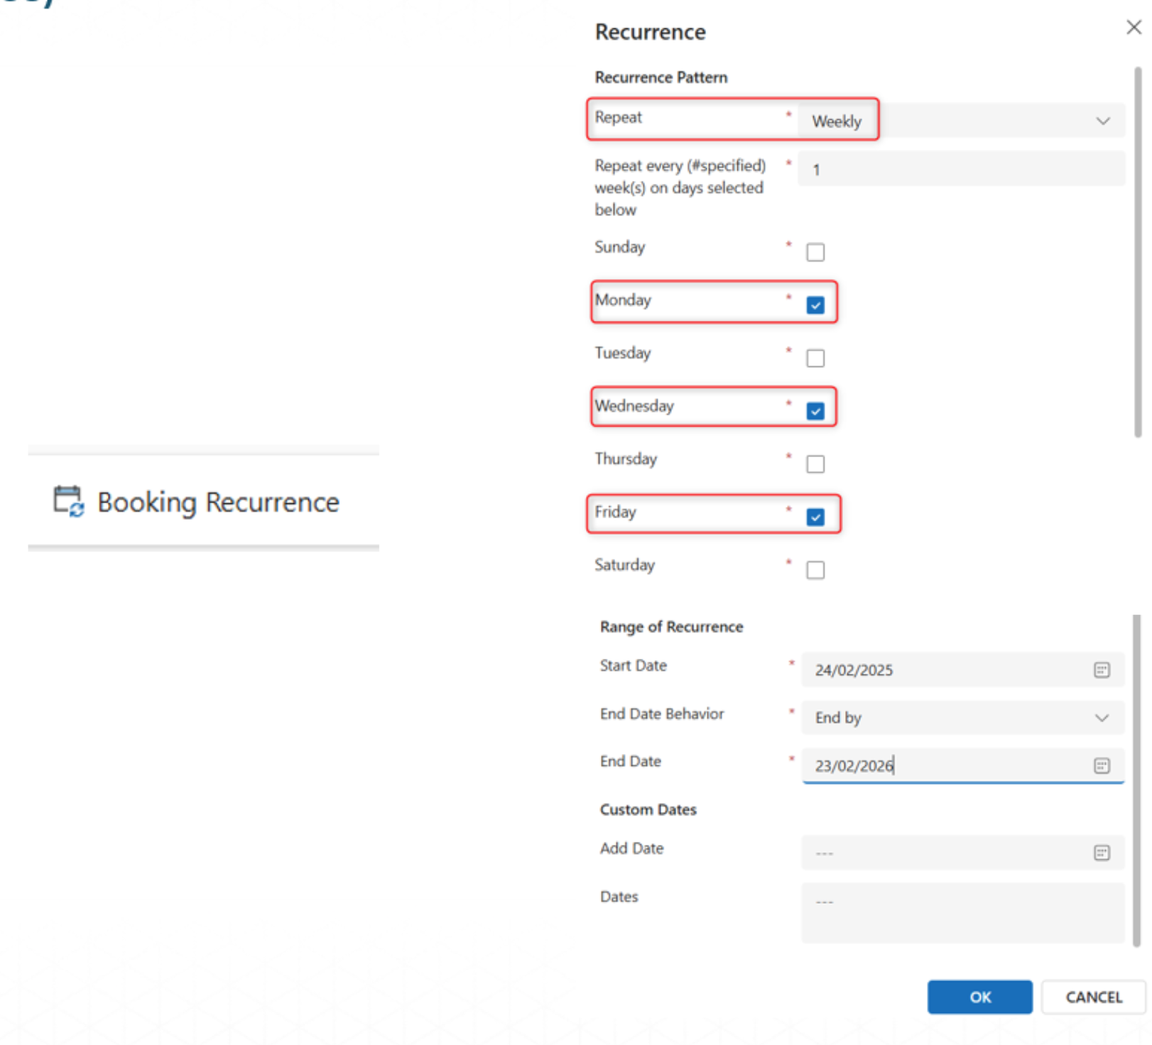
Task: Click the CANCEL button
Action: [x=1093, y=997]
